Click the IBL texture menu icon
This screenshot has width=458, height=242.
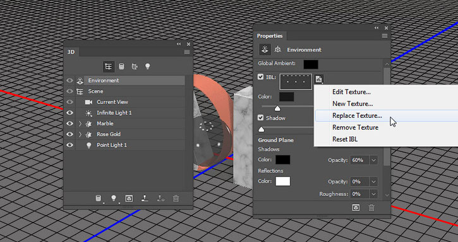[x=319, y=79]
